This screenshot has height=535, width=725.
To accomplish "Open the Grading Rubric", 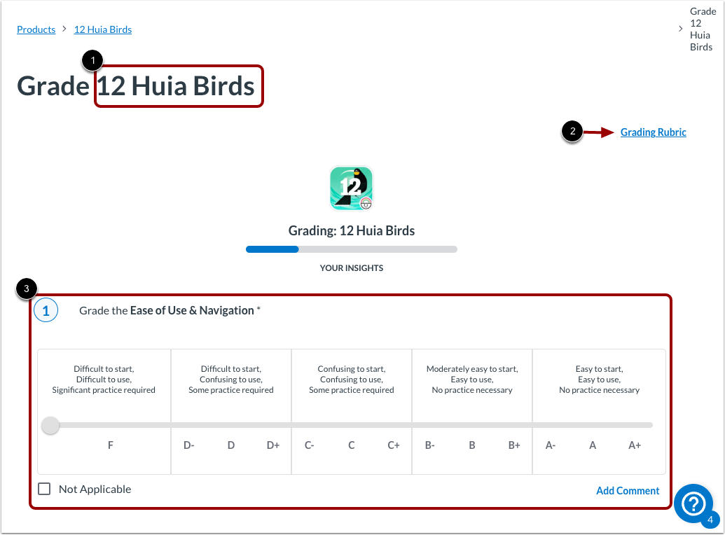I will 653,132.
